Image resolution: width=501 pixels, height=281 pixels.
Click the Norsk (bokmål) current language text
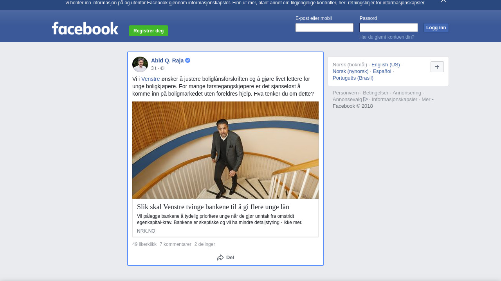(350, 65)
